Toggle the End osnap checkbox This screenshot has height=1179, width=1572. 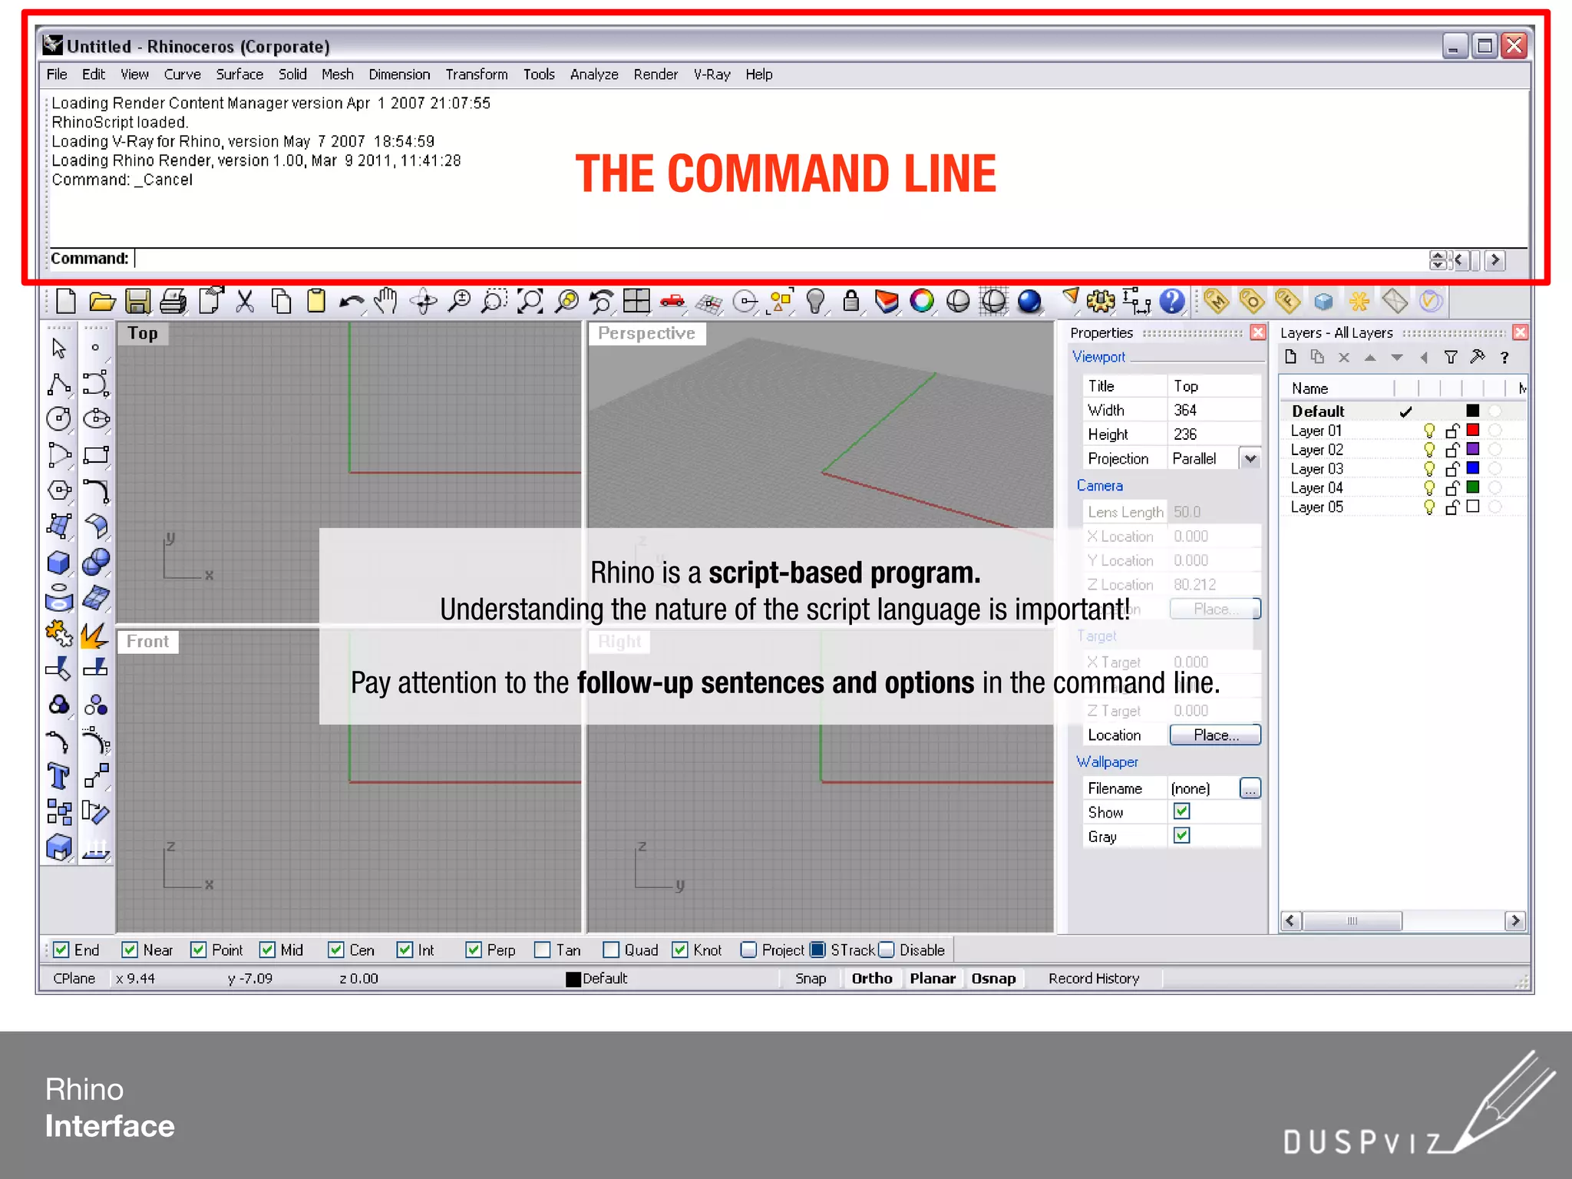point(61,949)
